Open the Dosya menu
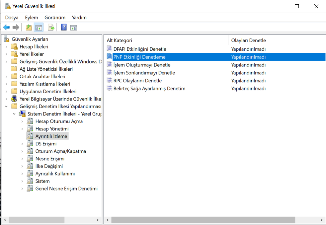The width and height of the screenshot is (326, 225). point(12,18)
